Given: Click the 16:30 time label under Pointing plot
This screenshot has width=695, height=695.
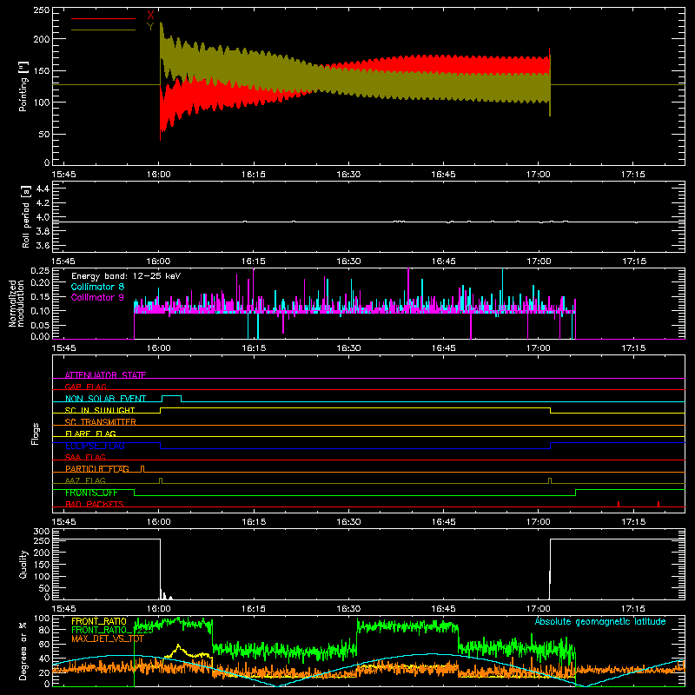Looking at the screenshot, I should pos(348,175).
